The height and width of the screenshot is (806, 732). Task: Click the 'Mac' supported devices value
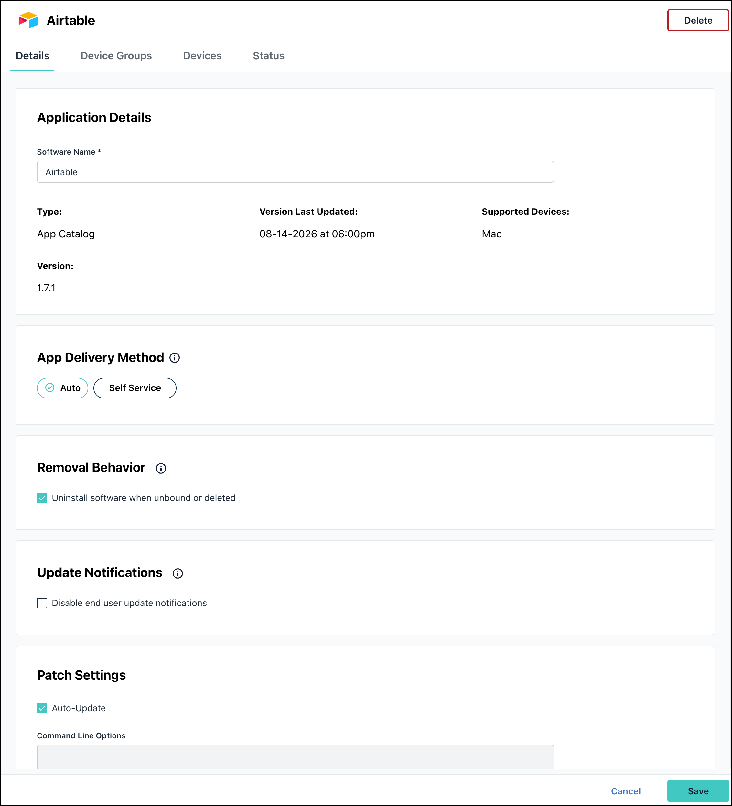click(491, 234)
